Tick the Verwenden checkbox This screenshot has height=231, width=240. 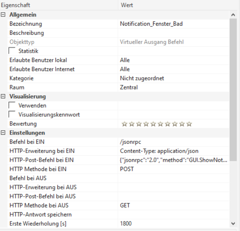[x=12, y=106]
